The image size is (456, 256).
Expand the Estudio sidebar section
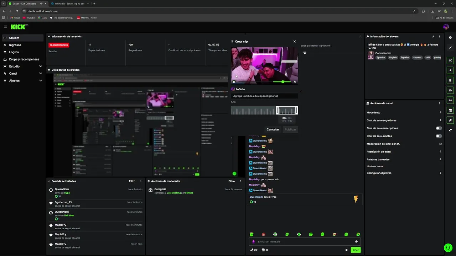(23, 66)
